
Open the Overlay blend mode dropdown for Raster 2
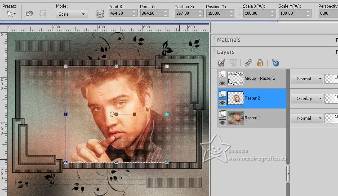(x=307, y=99)
